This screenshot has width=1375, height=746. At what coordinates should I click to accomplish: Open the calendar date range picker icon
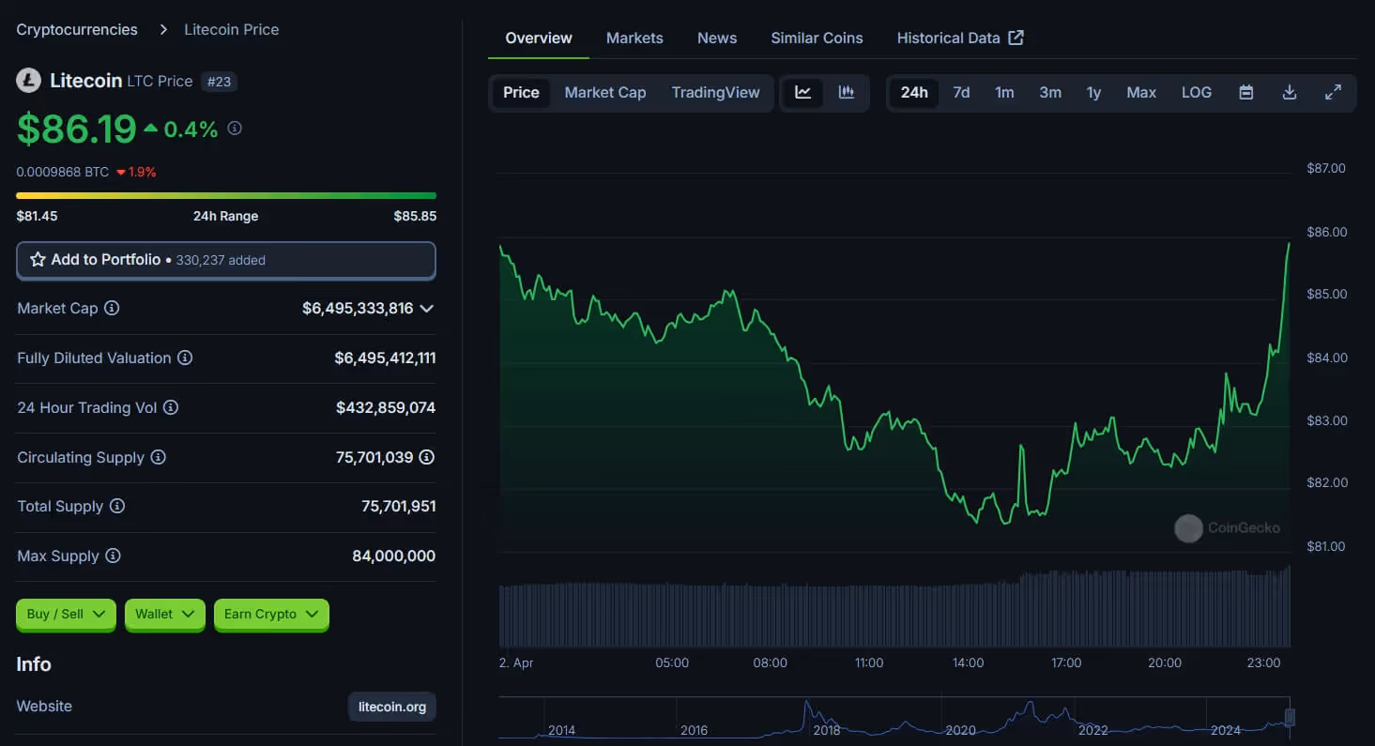pos(1246,92)
